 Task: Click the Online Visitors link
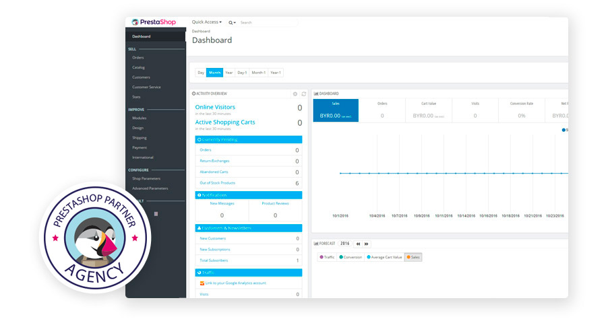pyautogui.click(x=215, y=107)
